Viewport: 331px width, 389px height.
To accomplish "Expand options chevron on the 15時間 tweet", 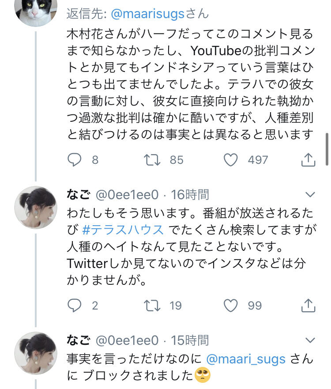I will pyautogui.click(x=310, y=340).
